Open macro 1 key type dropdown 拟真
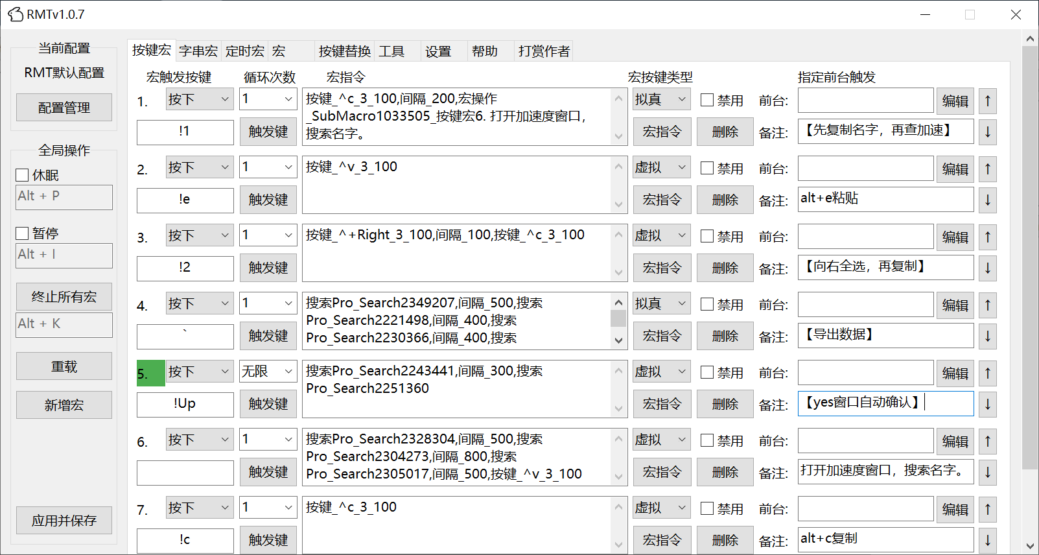 pos(661,99)
